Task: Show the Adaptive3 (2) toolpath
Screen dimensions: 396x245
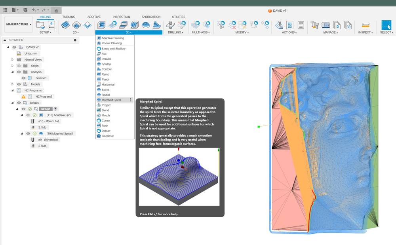Action: [x=28, y=115]
